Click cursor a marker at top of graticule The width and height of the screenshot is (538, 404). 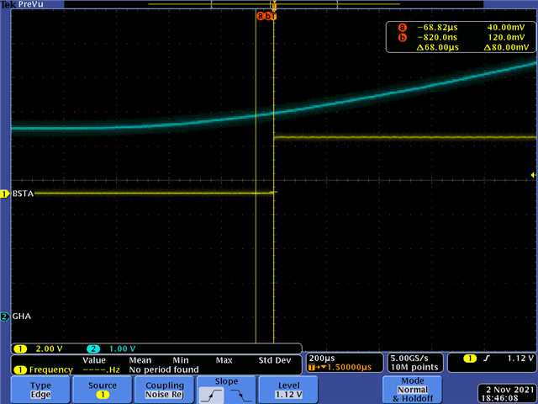coord(261,16)
